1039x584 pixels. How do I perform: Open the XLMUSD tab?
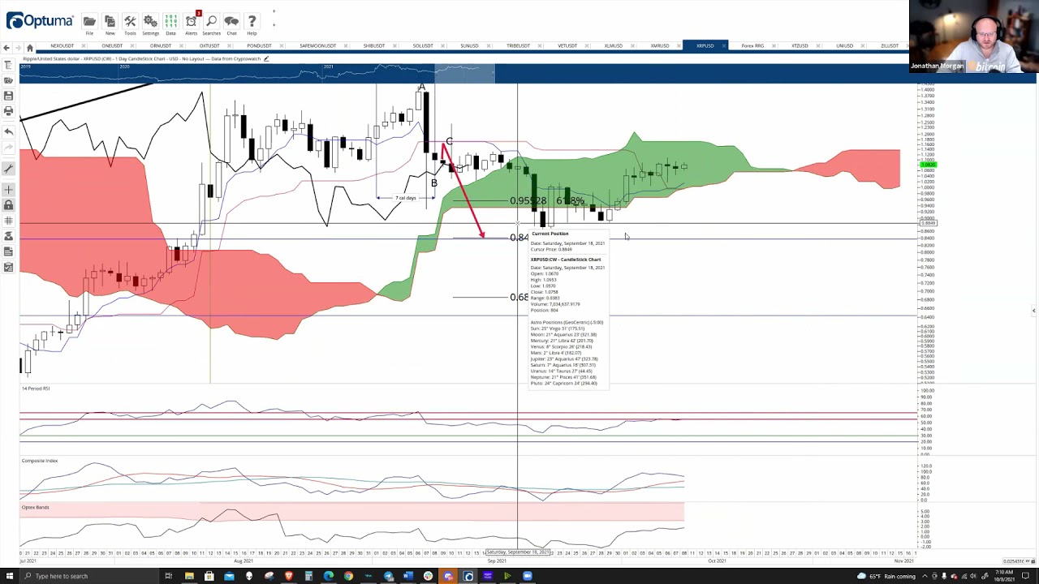click(x=613, y=45)
